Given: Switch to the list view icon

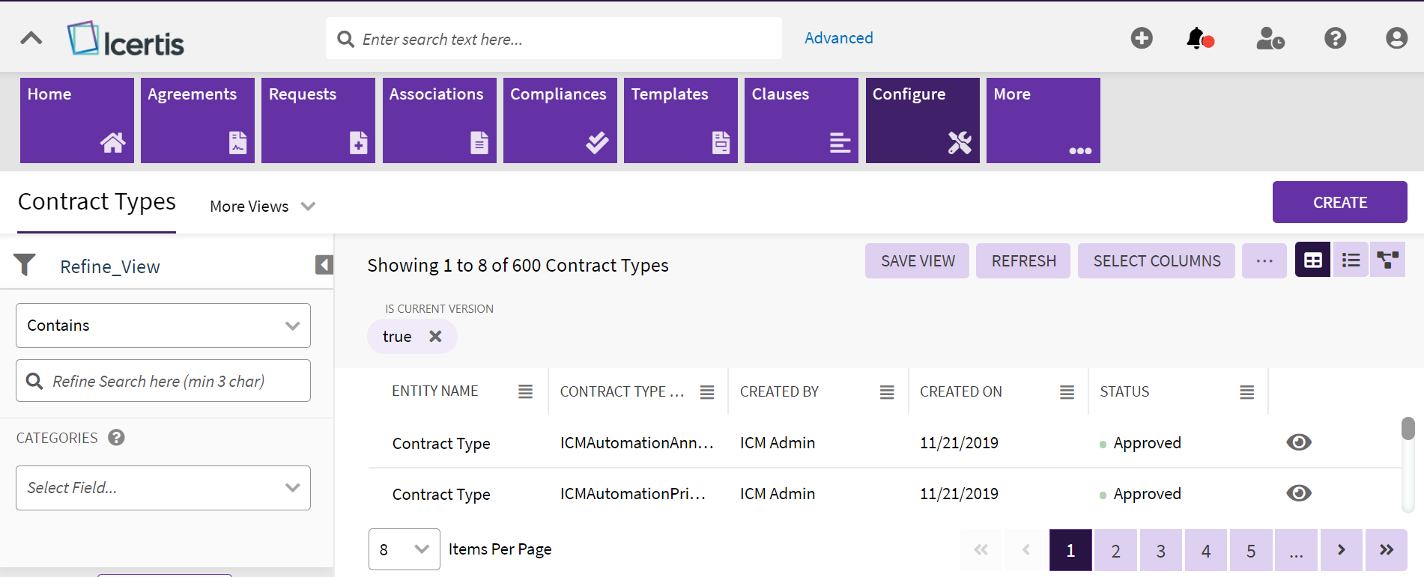Looking at the screenshot, I should pyautogui.click(x=1351, y=260).
